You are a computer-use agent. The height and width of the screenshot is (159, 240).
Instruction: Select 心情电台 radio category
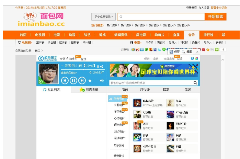[x=119, y=118]
